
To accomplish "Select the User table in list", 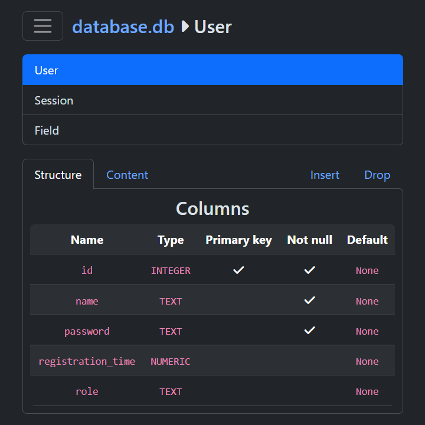I will [x=212, y=70].
